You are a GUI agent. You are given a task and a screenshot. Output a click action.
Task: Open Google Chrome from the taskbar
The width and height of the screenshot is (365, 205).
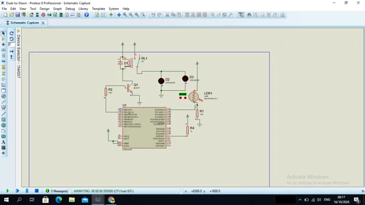[x=111, y=200]
